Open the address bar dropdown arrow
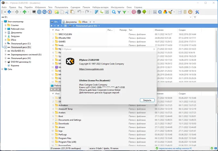Screen dimensions: 218x151 (190, 17)
